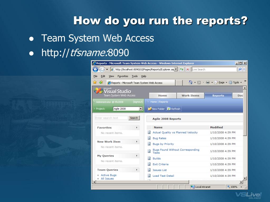Switch to the Work Items tab
This screenshot has height=202, width=270.
190,95
